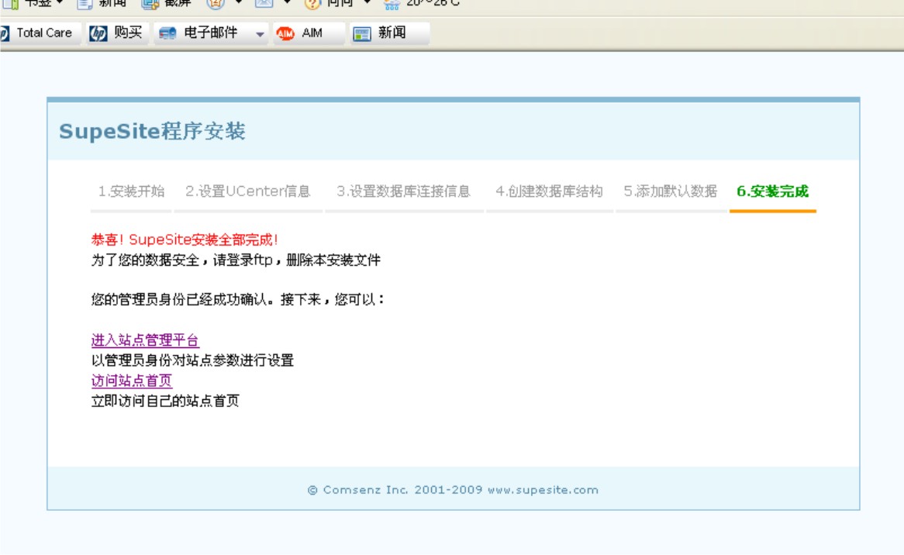Click the line beginning 您的管理员身份已经成功确认
The image size is (904, 555).
(238, 300)
